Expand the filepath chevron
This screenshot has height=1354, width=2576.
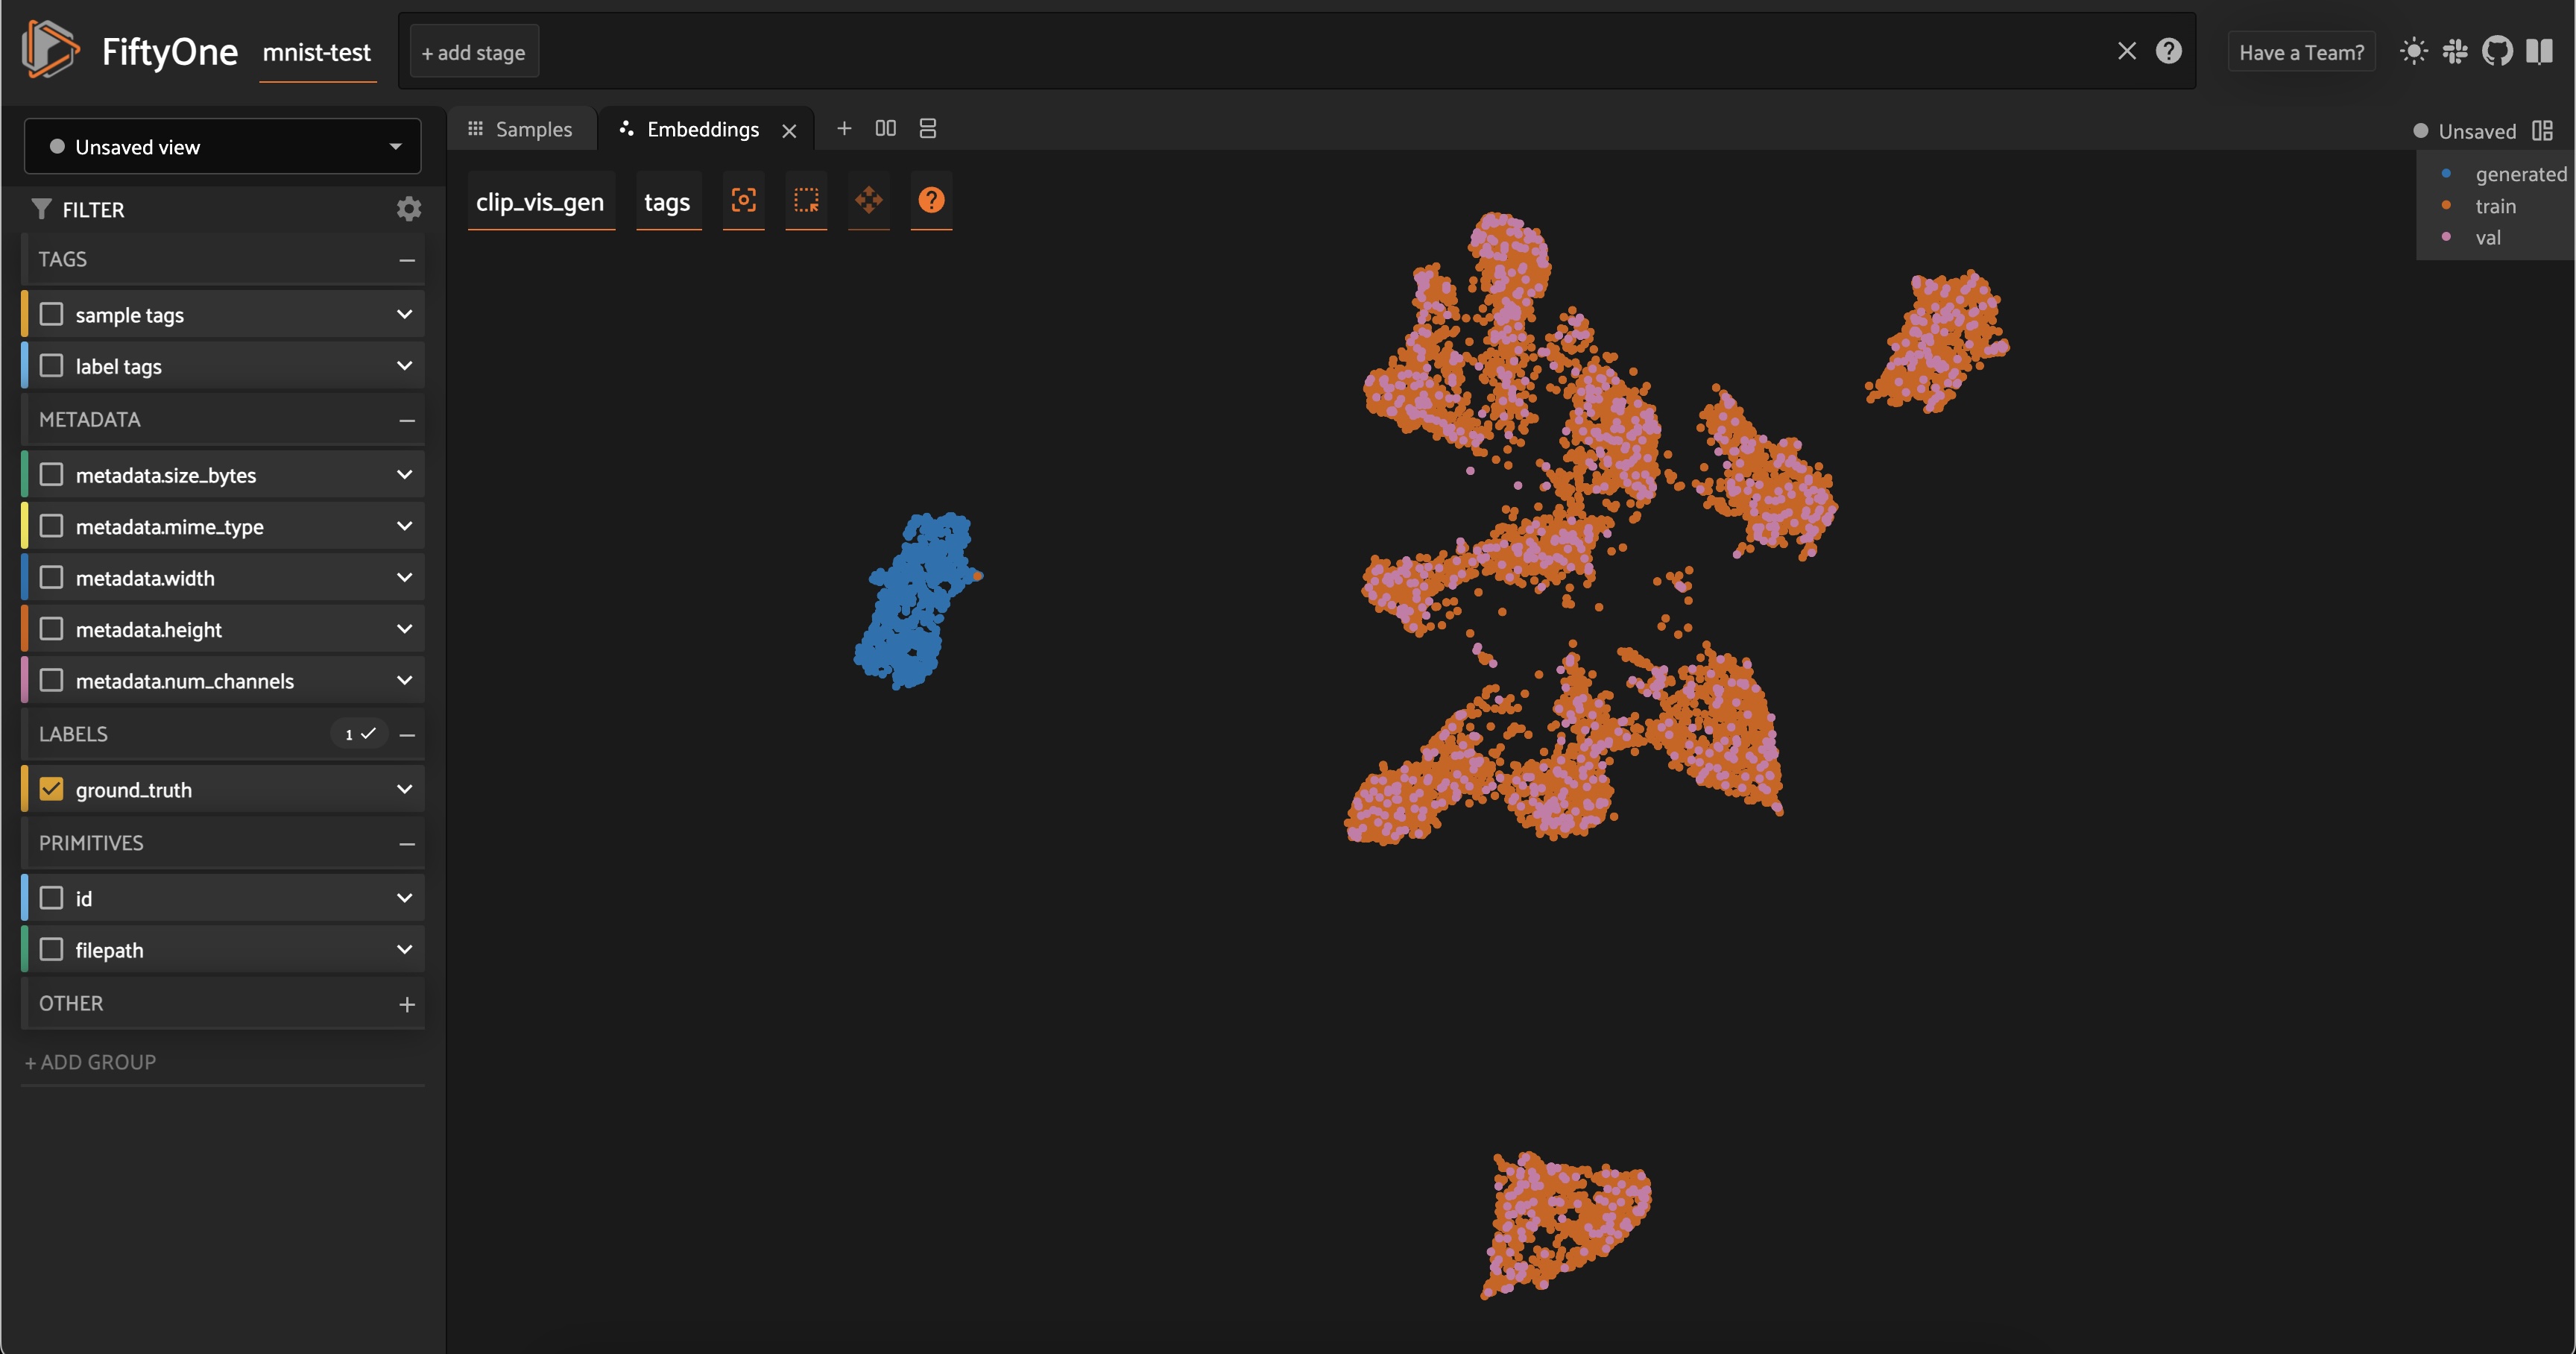point(404,949)
